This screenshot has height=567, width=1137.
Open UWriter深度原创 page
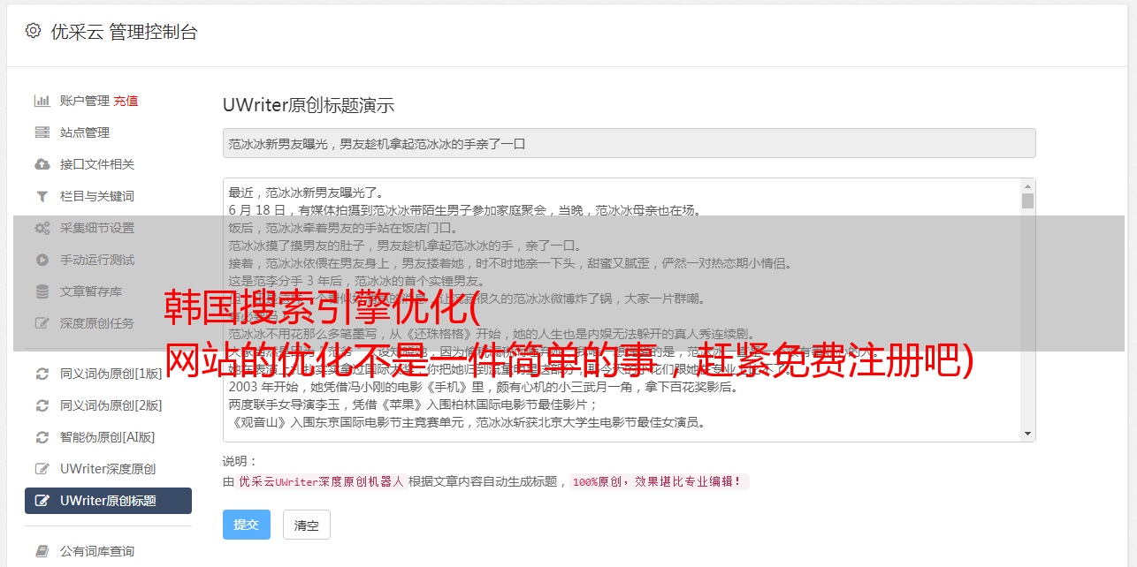[108, 469]
